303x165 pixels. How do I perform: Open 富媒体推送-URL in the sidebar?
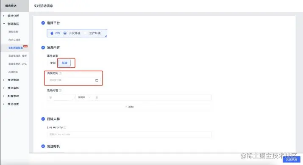17,64
